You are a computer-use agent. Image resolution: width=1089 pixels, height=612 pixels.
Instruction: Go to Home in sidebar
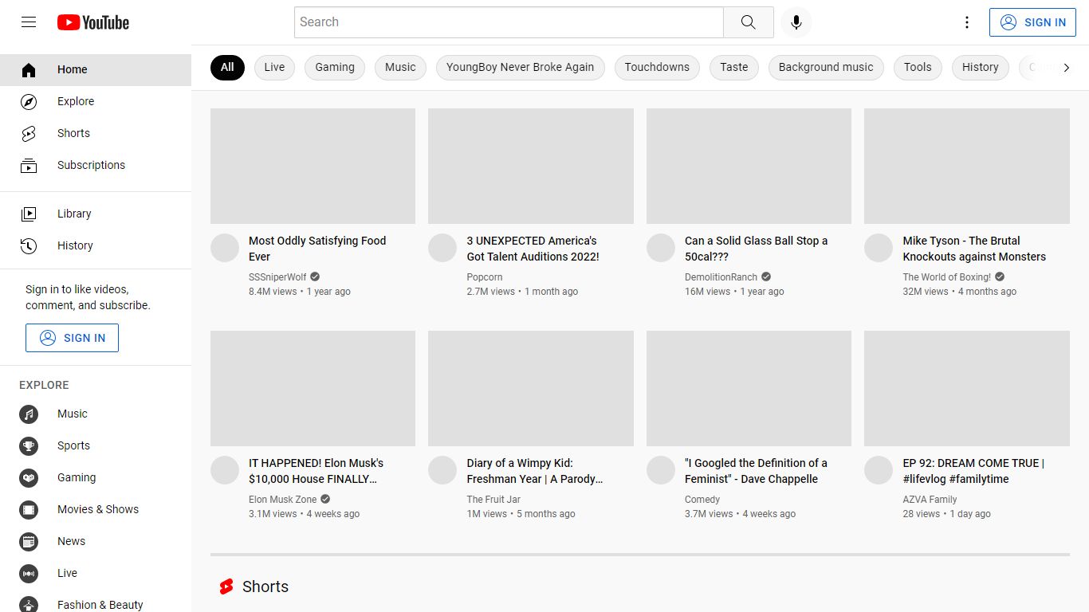click(x=96, y=69)
